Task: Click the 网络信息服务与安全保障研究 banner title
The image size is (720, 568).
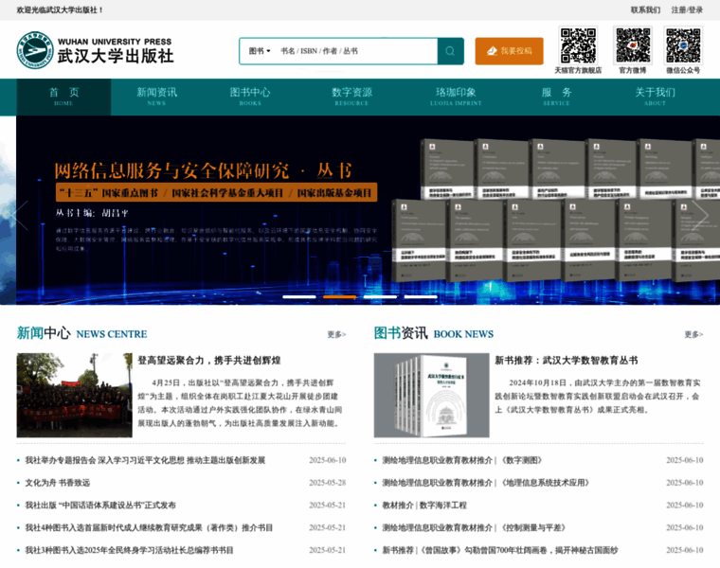Action: tap(203, 171)
